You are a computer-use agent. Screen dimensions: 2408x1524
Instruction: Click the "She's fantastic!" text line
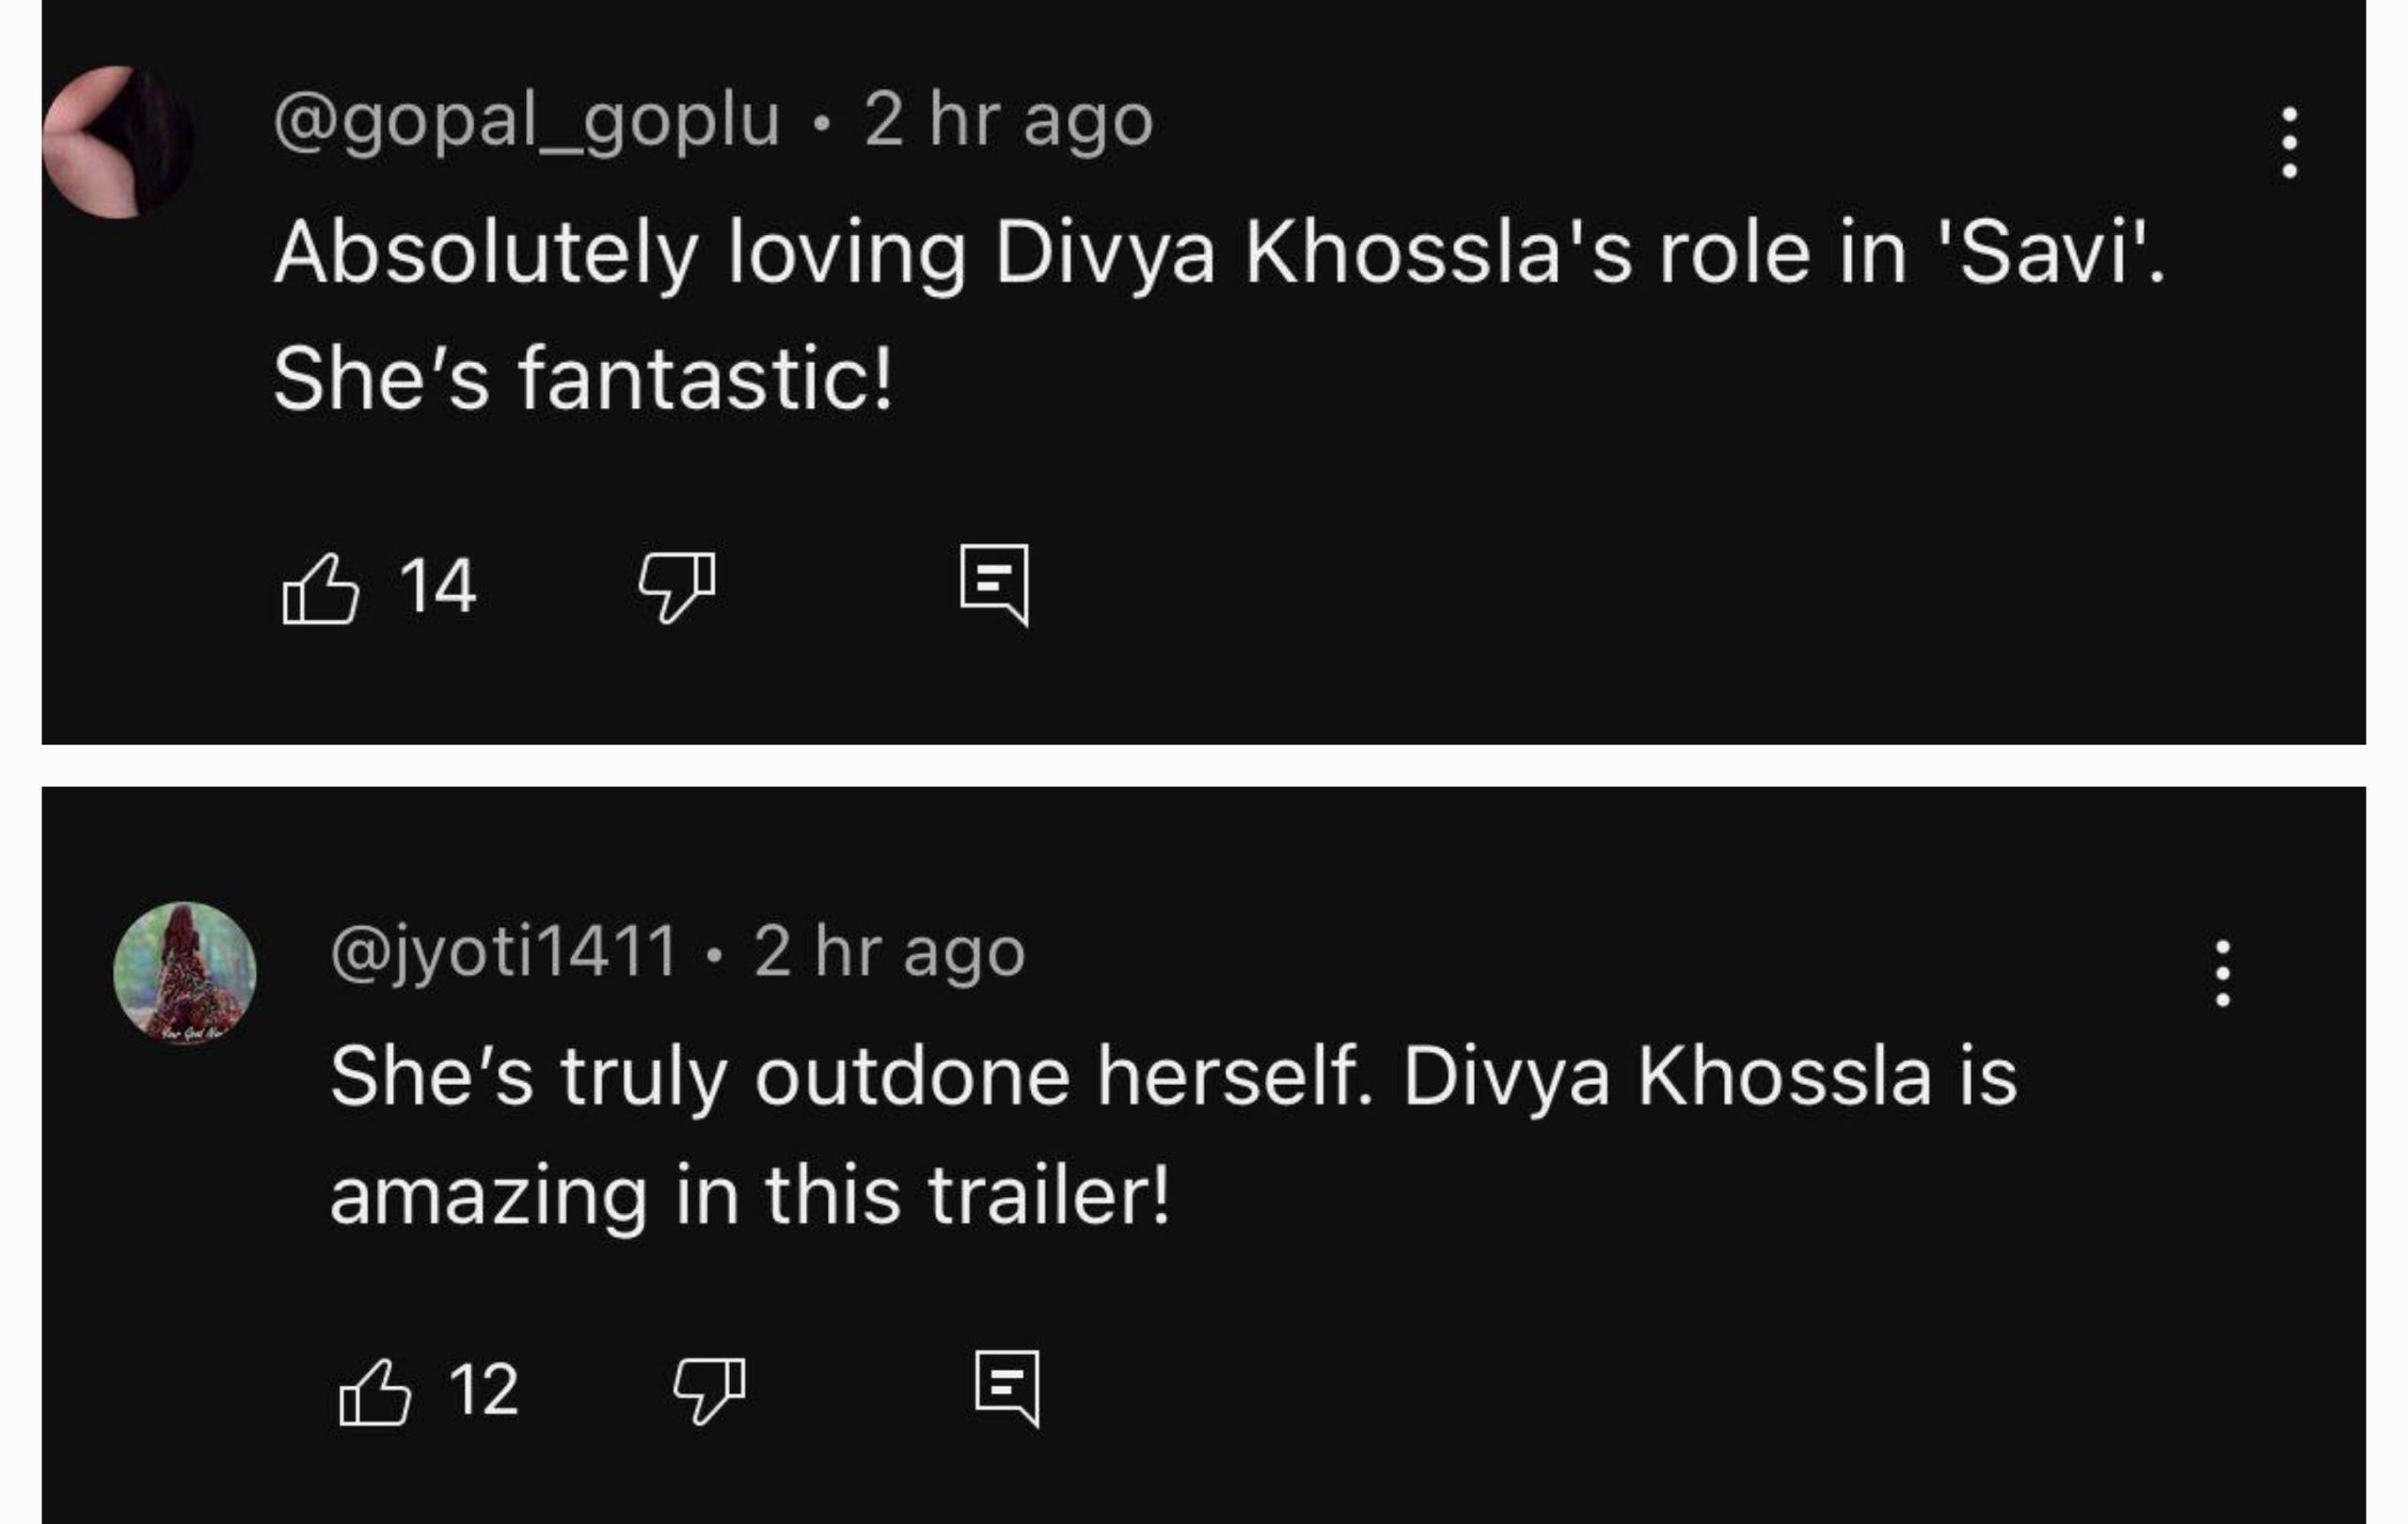pos(583,379)
